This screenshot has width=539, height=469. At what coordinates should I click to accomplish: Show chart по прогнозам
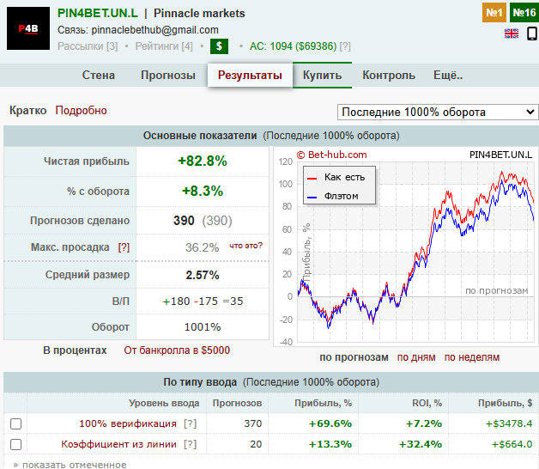tap(354, 357)
